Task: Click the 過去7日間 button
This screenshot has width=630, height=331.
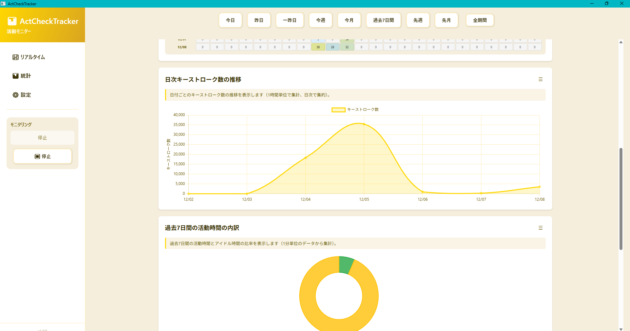Action: (x=383, y=20)
